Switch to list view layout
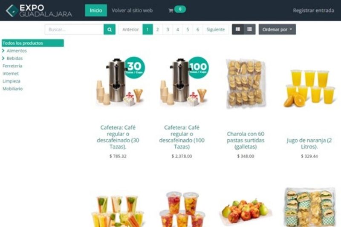 point(249,29)
